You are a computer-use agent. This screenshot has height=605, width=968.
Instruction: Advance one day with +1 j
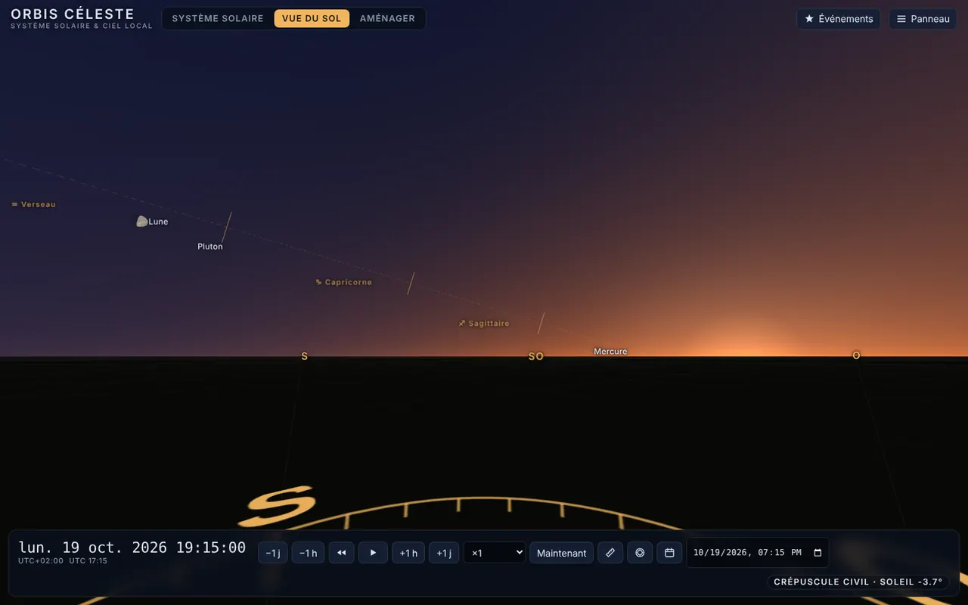point(444,553)
